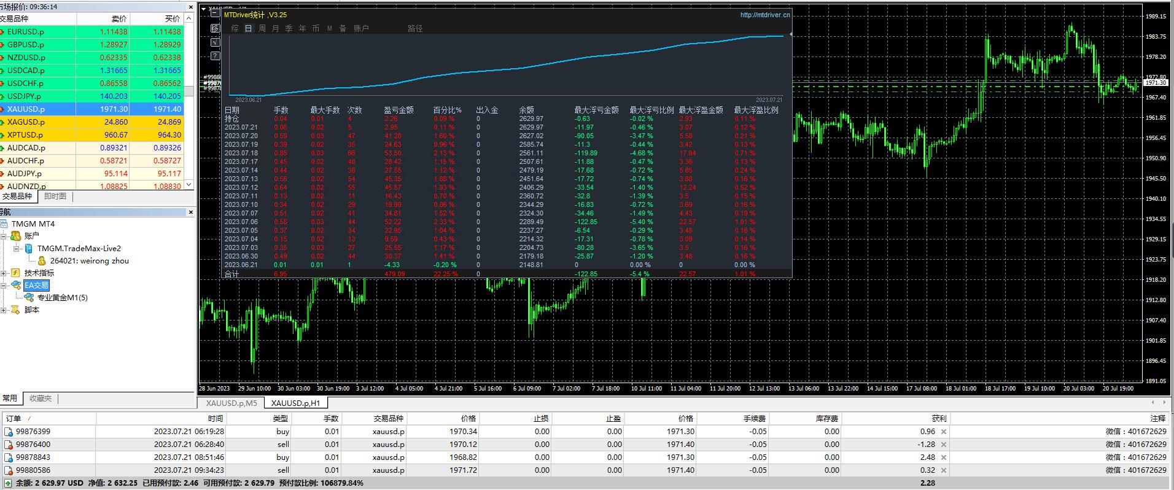Click the direction arrow icon for XAUUSD.p
Viewport: 1174px width, 490px height.
click(3, 109)
